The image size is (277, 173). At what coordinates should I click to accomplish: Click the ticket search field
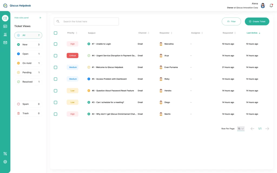[87, 21]
